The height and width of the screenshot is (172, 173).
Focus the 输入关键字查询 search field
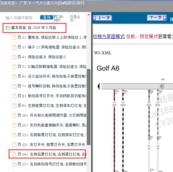pos(19,18)
